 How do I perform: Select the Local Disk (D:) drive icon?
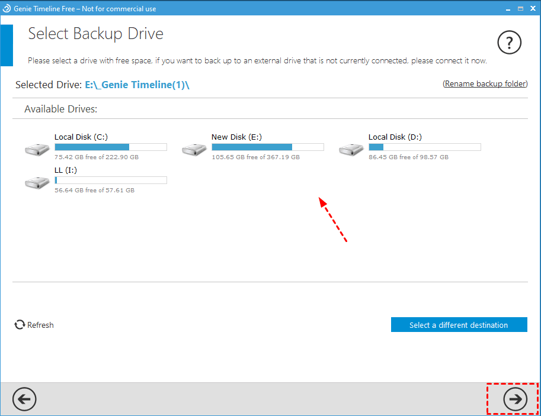[x=351, y=150]
